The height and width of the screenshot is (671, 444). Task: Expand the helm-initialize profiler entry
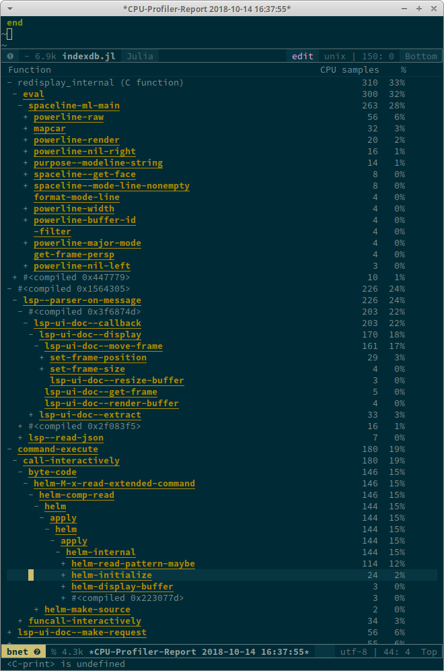62,575
